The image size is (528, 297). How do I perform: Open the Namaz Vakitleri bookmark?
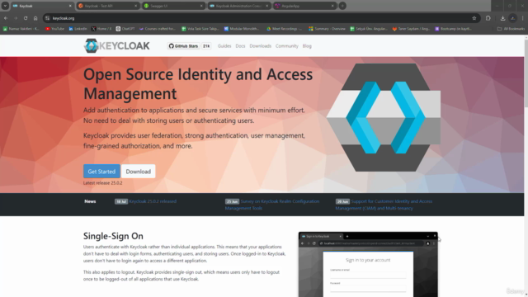pyautogui.click(x=21, y=29)
